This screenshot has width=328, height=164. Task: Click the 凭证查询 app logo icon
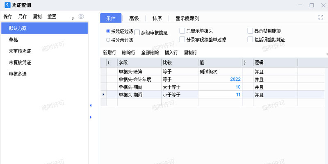(x=7, y=5)
